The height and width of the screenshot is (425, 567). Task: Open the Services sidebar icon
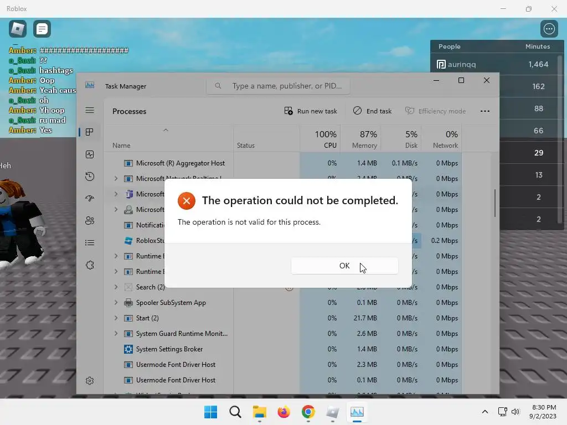tap(90, 265)
